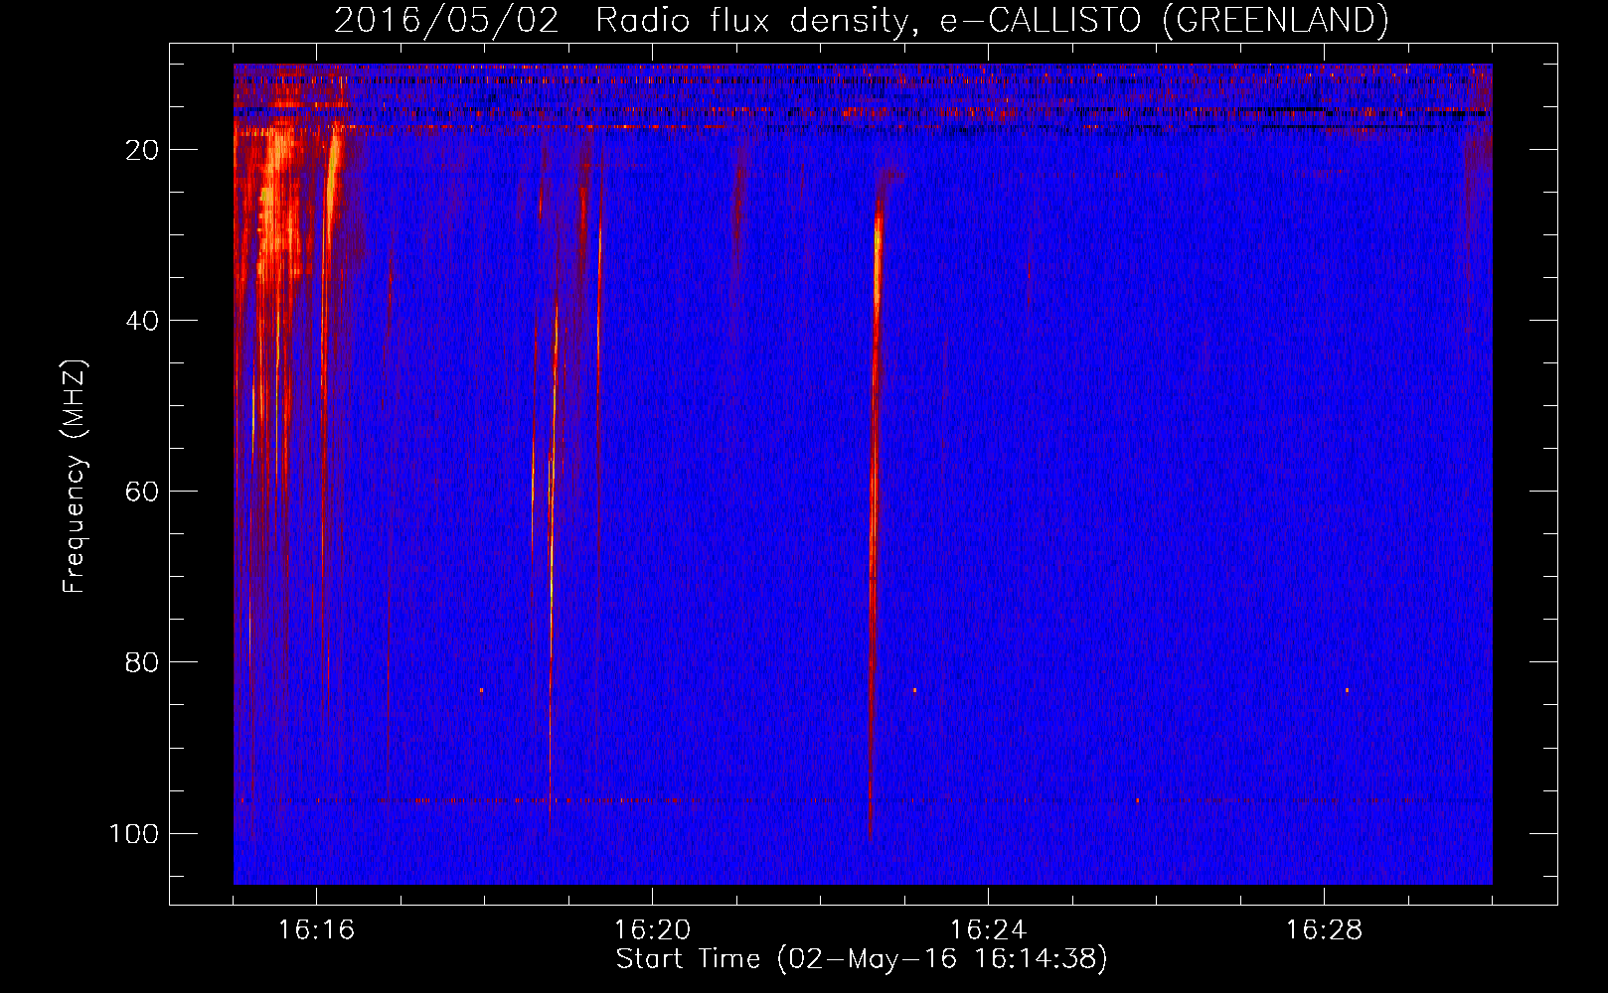The height and width of the screenshot is (993, 1608).
Task: Click the 'Start Time (02-May-16 16:14:38)' label
Action: pyautogui.click(x=861, y=959)
